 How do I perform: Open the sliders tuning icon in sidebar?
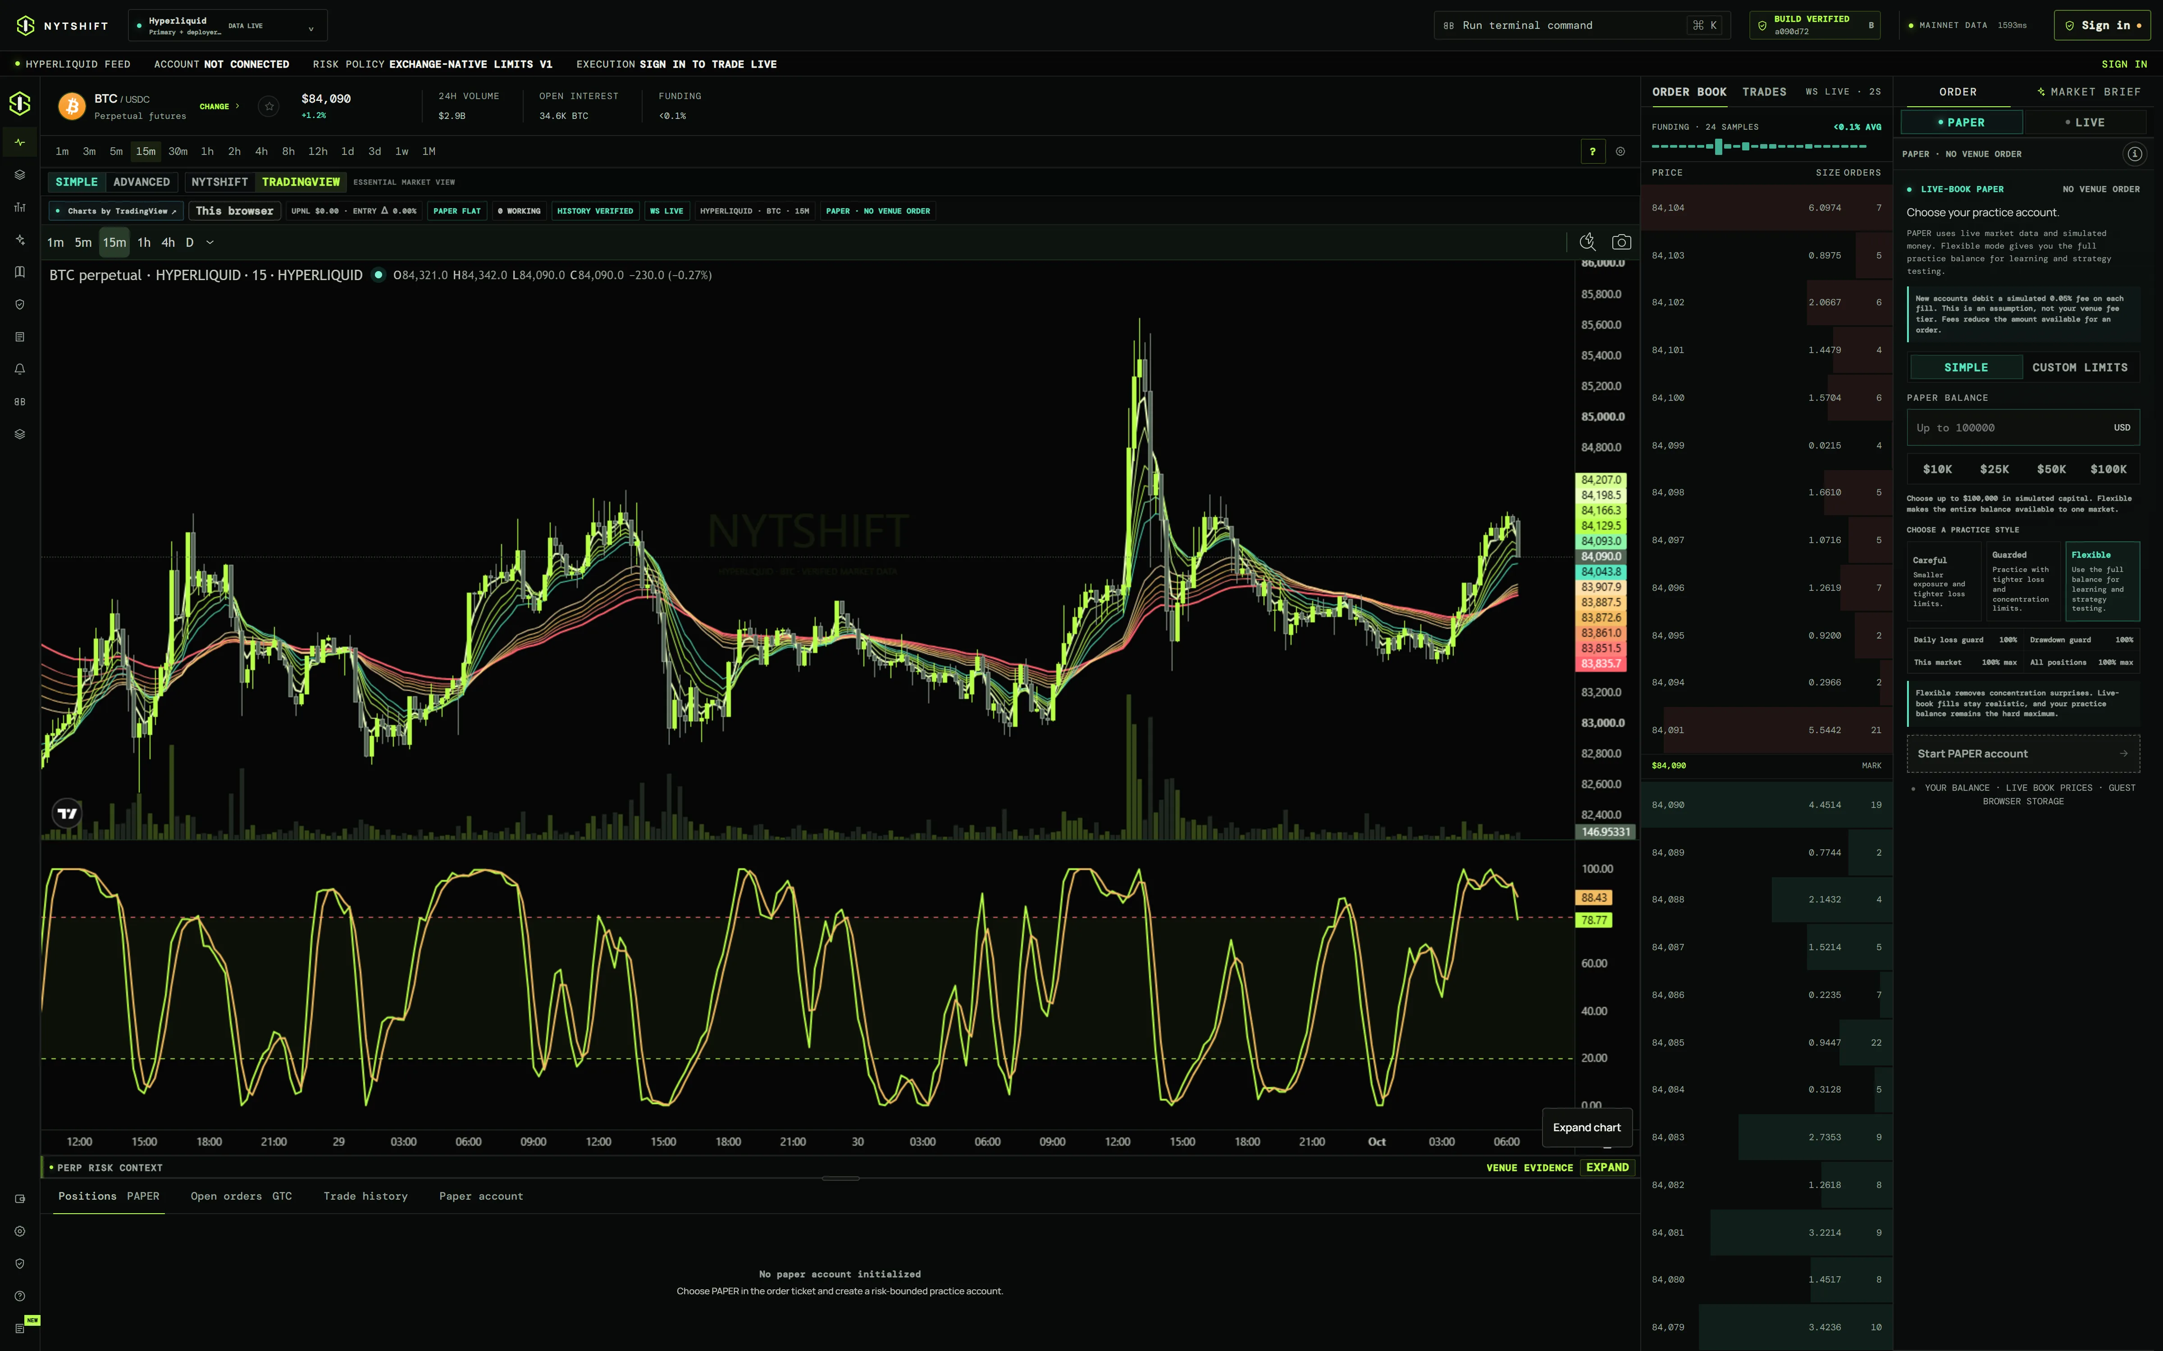20,207
